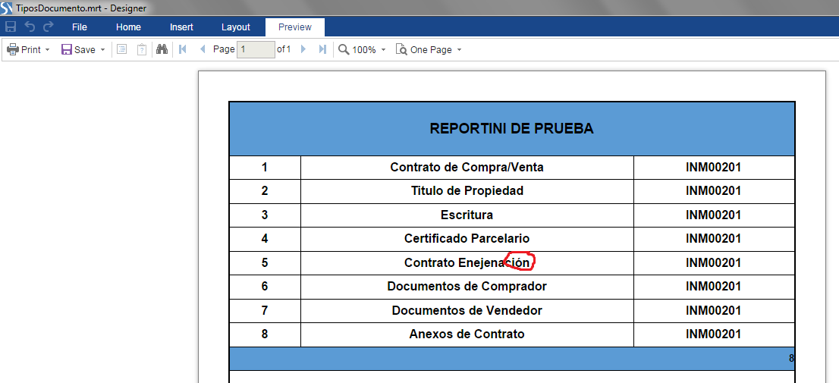
Task: Click the 'of 1' page count text
Action: (284, 49)
